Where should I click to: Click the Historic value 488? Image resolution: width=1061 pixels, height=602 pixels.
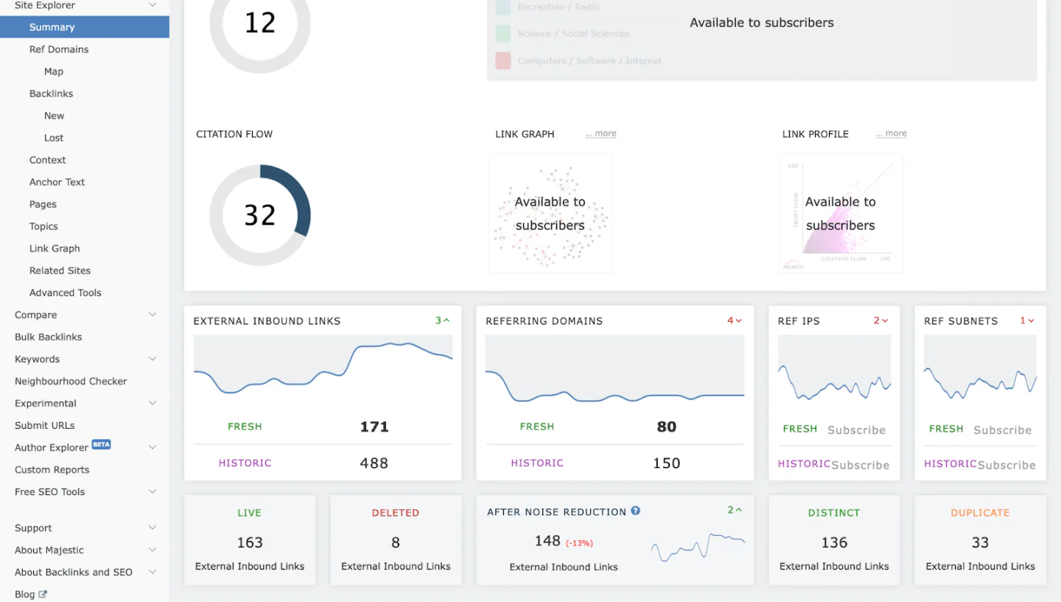tap(374, 463)
